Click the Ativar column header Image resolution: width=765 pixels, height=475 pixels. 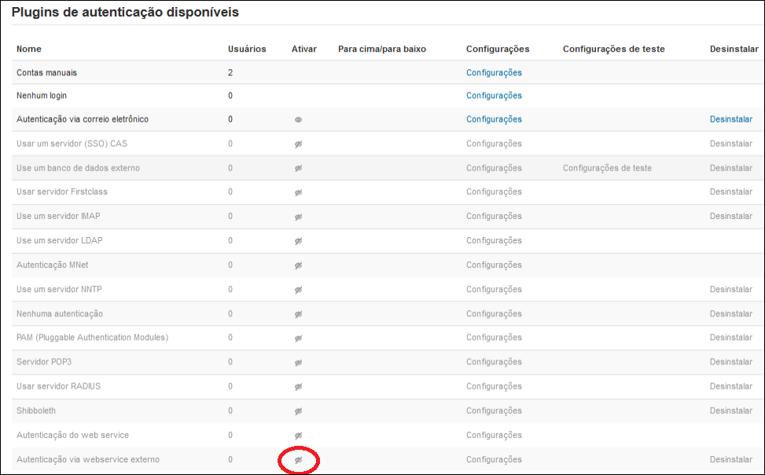(304, 49)
